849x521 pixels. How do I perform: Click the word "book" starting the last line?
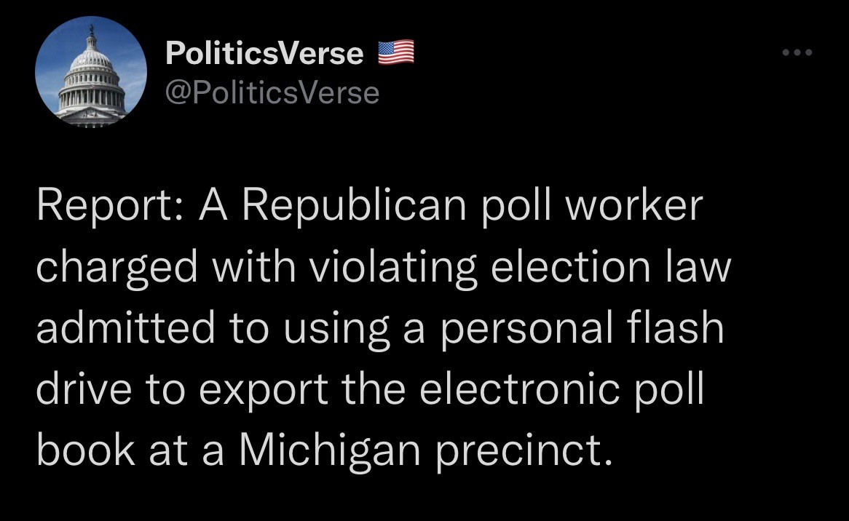(85, 450)
